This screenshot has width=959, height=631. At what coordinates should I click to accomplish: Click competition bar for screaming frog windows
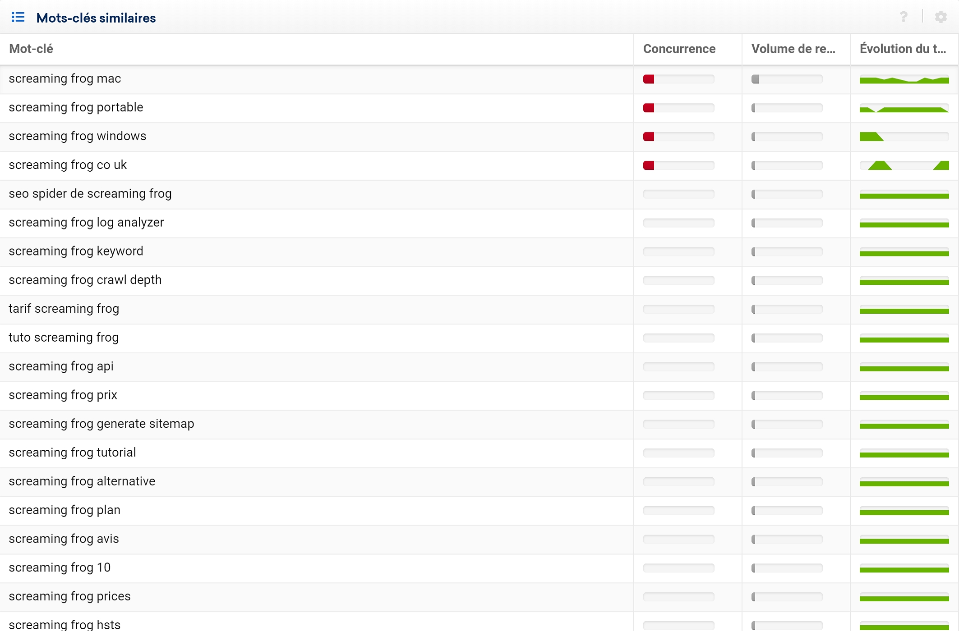(679, 137)
